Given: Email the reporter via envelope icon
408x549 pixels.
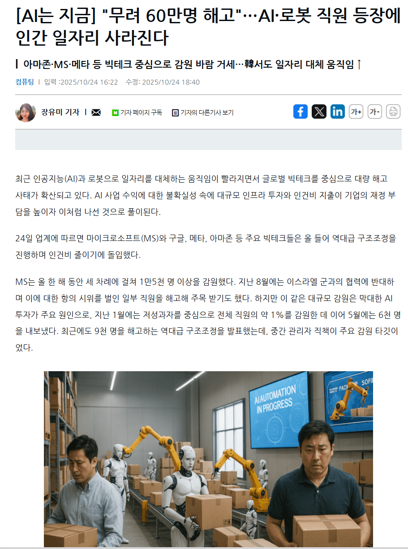Looking at the screenshot, I should click(96, 112).
